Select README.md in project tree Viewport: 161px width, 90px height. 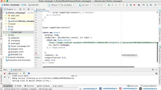(x=16, y=54)
